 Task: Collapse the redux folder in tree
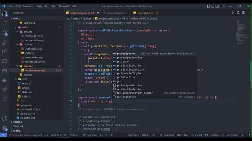pyautogui.click(x=16, y=27)
